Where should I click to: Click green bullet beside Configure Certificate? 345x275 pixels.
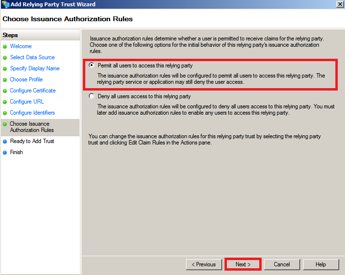[5, 91]
